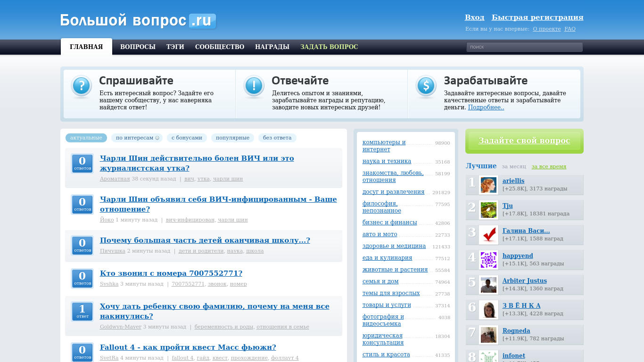Click the red checkmark avatar of Галина Васи
This screenshot has width=644, height=362.
coord(488,235)
